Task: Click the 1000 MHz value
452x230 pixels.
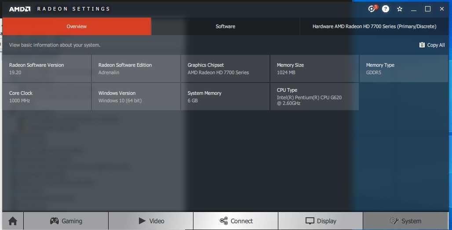Action: 20,101
